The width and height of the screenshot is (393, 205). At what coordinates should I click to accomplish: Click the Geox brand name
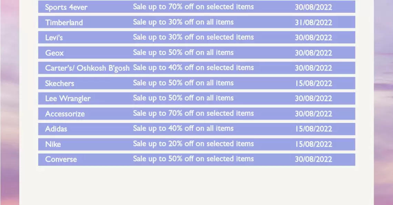point(54,53)
